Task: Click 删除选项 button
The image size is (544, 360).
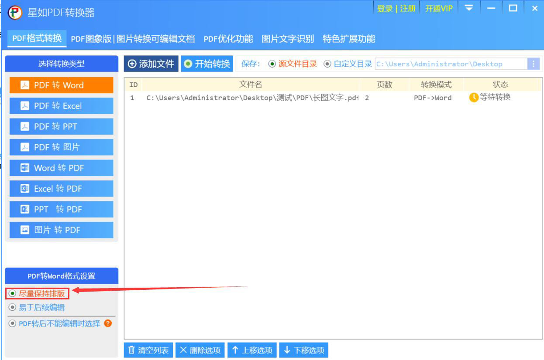Action: pyautogui.click(x=200, y=350)
